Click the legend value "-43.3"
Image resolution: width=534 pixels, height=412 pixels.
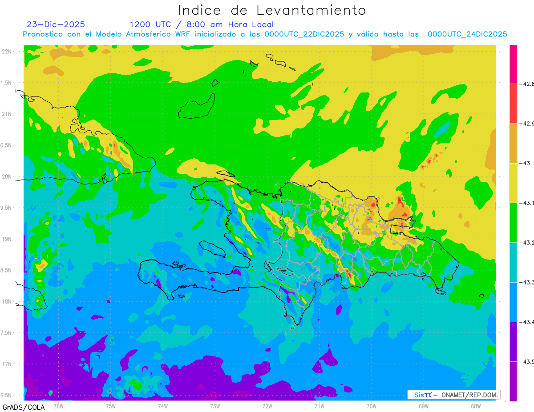[x=527, y=282]
